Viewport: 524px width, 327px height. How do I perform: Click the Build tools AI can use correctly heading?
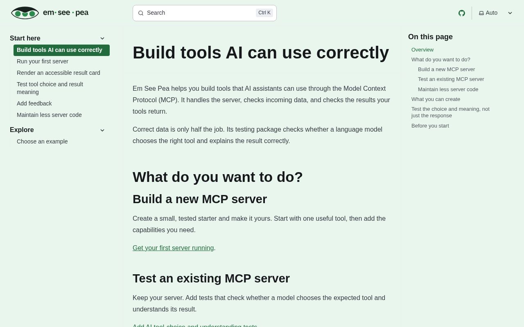pos(261,52)
